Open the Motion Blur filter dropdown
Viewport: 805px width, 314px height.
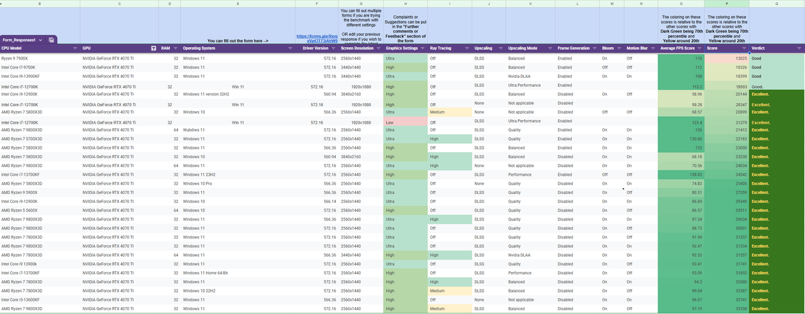click(653, 48)
